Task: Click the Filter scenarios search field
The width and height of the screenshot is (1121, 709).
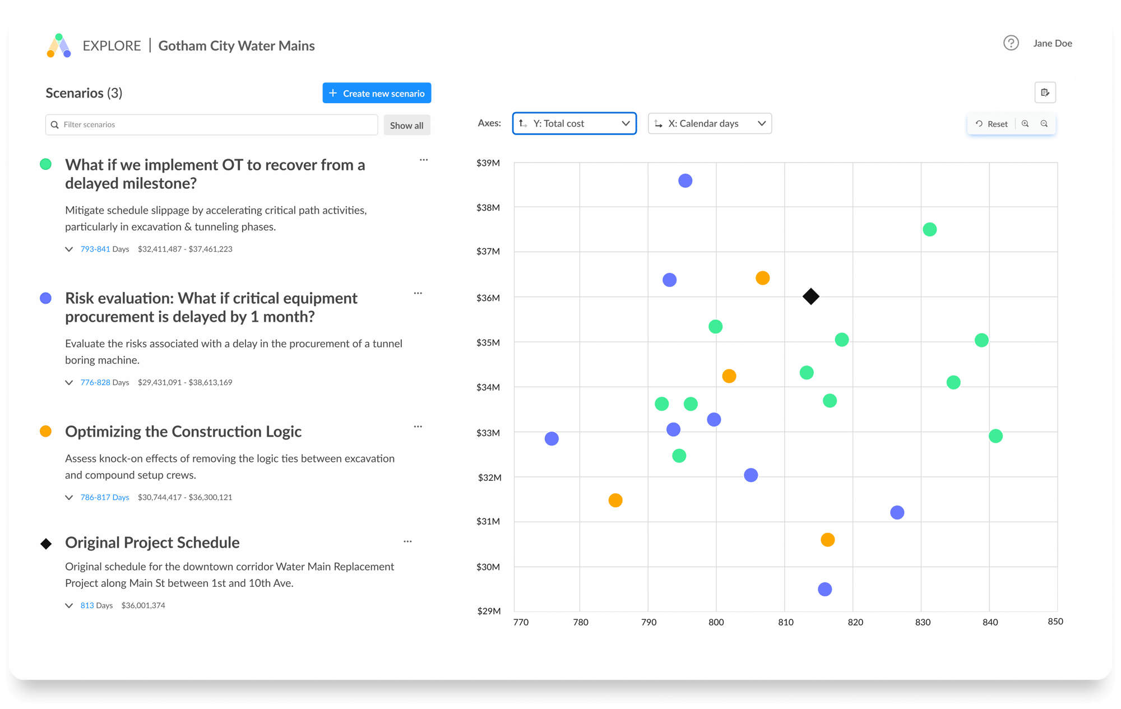Action: coord(213,125)
